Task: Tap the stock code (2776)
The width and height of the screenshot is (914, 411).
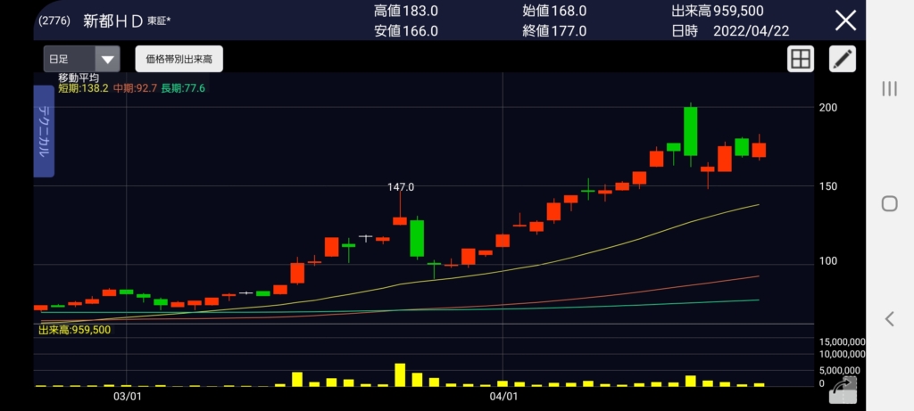Action: (x=54, y=21)
